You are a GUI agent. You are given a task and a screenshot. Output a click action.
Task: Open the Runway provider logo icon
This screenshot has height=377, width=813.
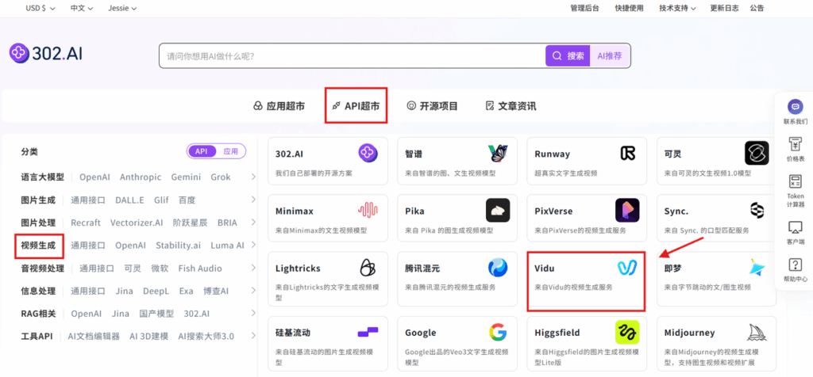[628, 154]
